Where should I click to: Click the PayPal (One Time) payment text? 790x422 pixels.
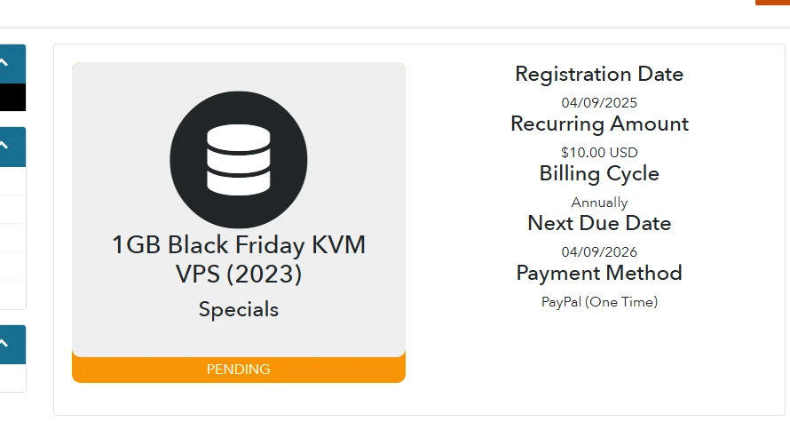(x=599, y=302)
